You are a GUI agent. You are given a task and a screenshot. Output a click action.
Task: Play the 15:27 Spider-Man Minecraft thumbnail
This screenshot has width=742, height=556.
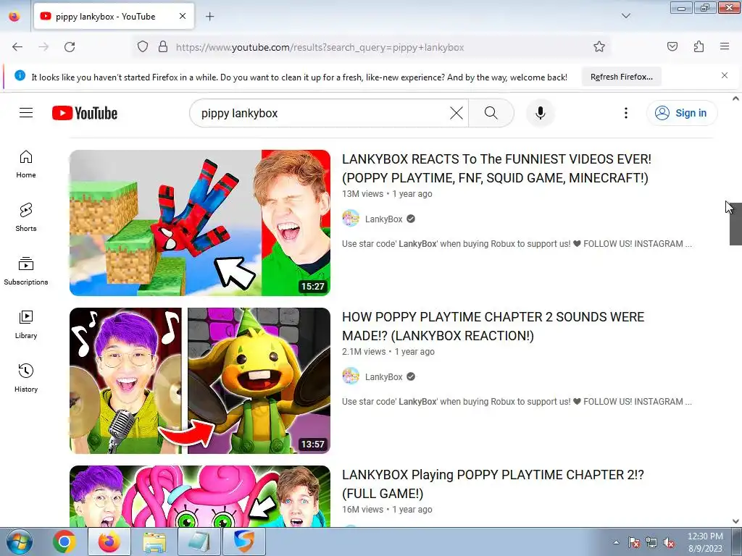[200, 223]
